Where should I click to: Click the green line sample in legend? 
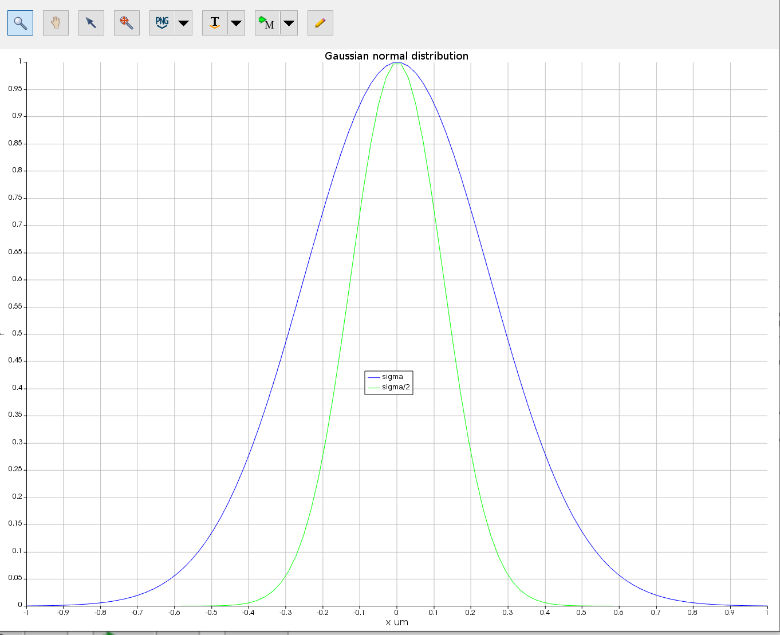click(373, 388)
